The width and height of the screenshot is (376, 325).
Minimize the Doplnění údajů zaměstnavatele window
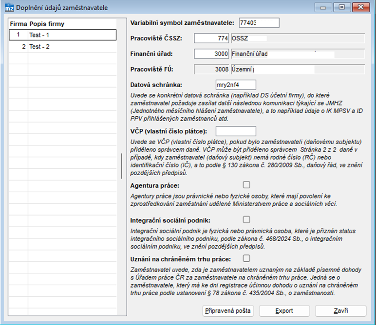click(x=323, y=7)
